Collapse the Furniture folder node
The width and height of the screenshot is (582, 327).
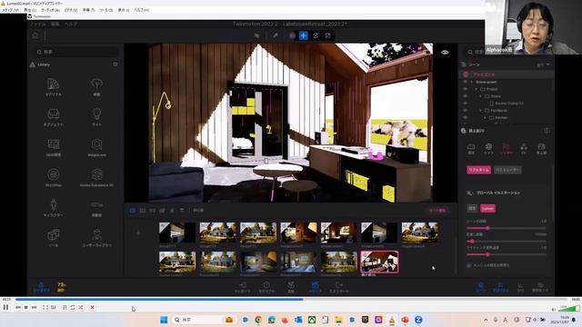481,111
